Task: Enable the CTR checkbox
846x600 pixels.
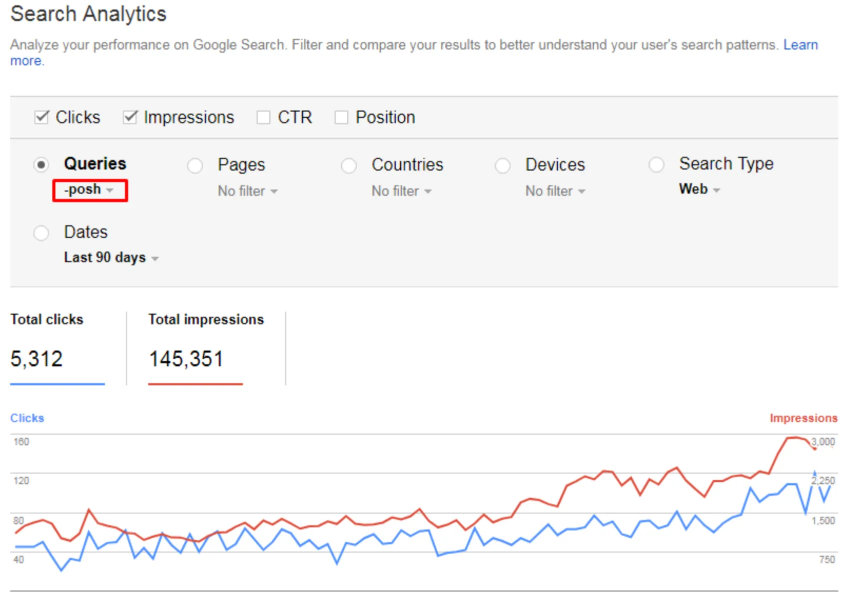Action: point(263,117)
